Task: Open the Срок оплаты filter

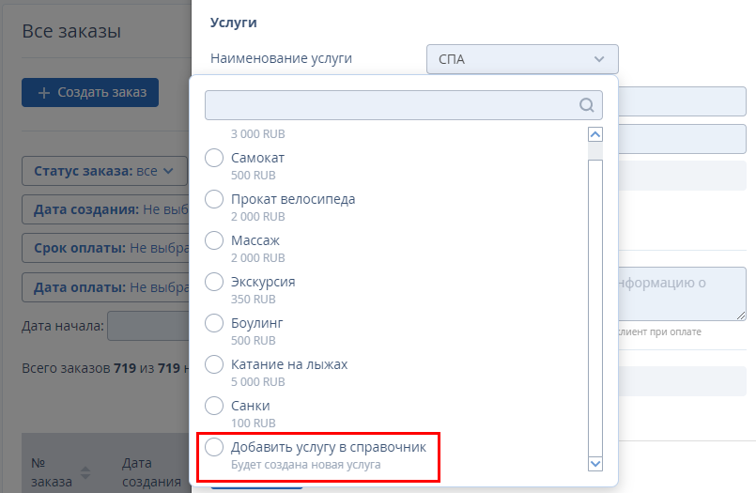Action: click(106, 248)
